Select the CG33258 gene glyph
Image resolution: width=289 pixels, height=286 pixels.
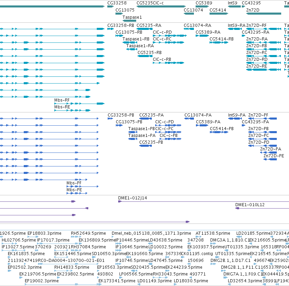[x=111, y=6]
